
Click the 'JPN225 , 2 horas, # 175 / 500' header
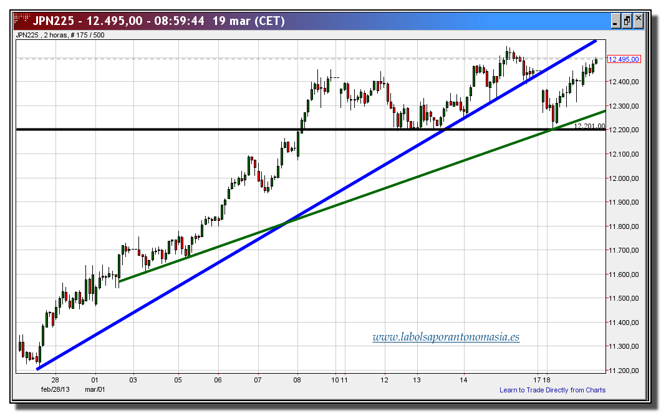click(60, 35)
